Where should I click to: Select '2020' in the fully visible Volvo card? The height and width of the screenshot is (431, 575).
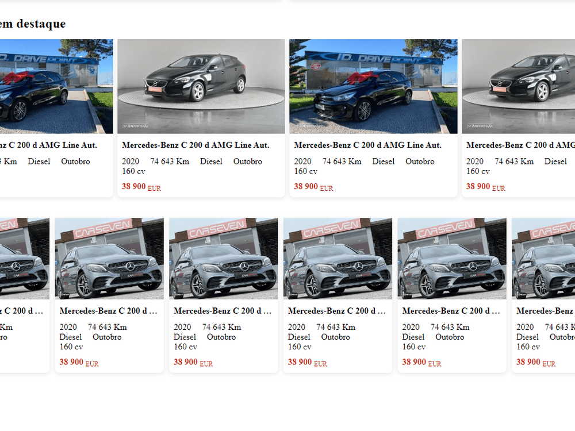130,161
